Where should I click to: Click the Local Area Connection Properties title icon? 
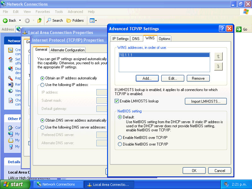point(25,33)
